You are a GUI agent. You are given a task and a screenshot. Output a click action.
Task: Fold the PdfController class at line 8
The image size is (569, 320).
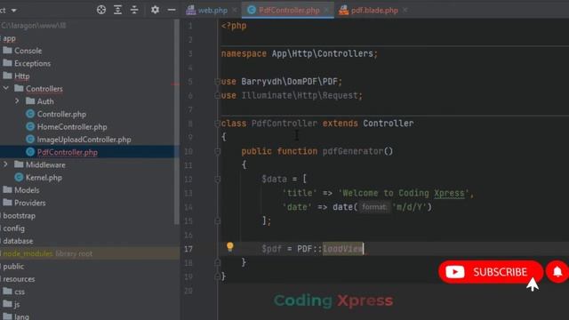coord(217,124)
